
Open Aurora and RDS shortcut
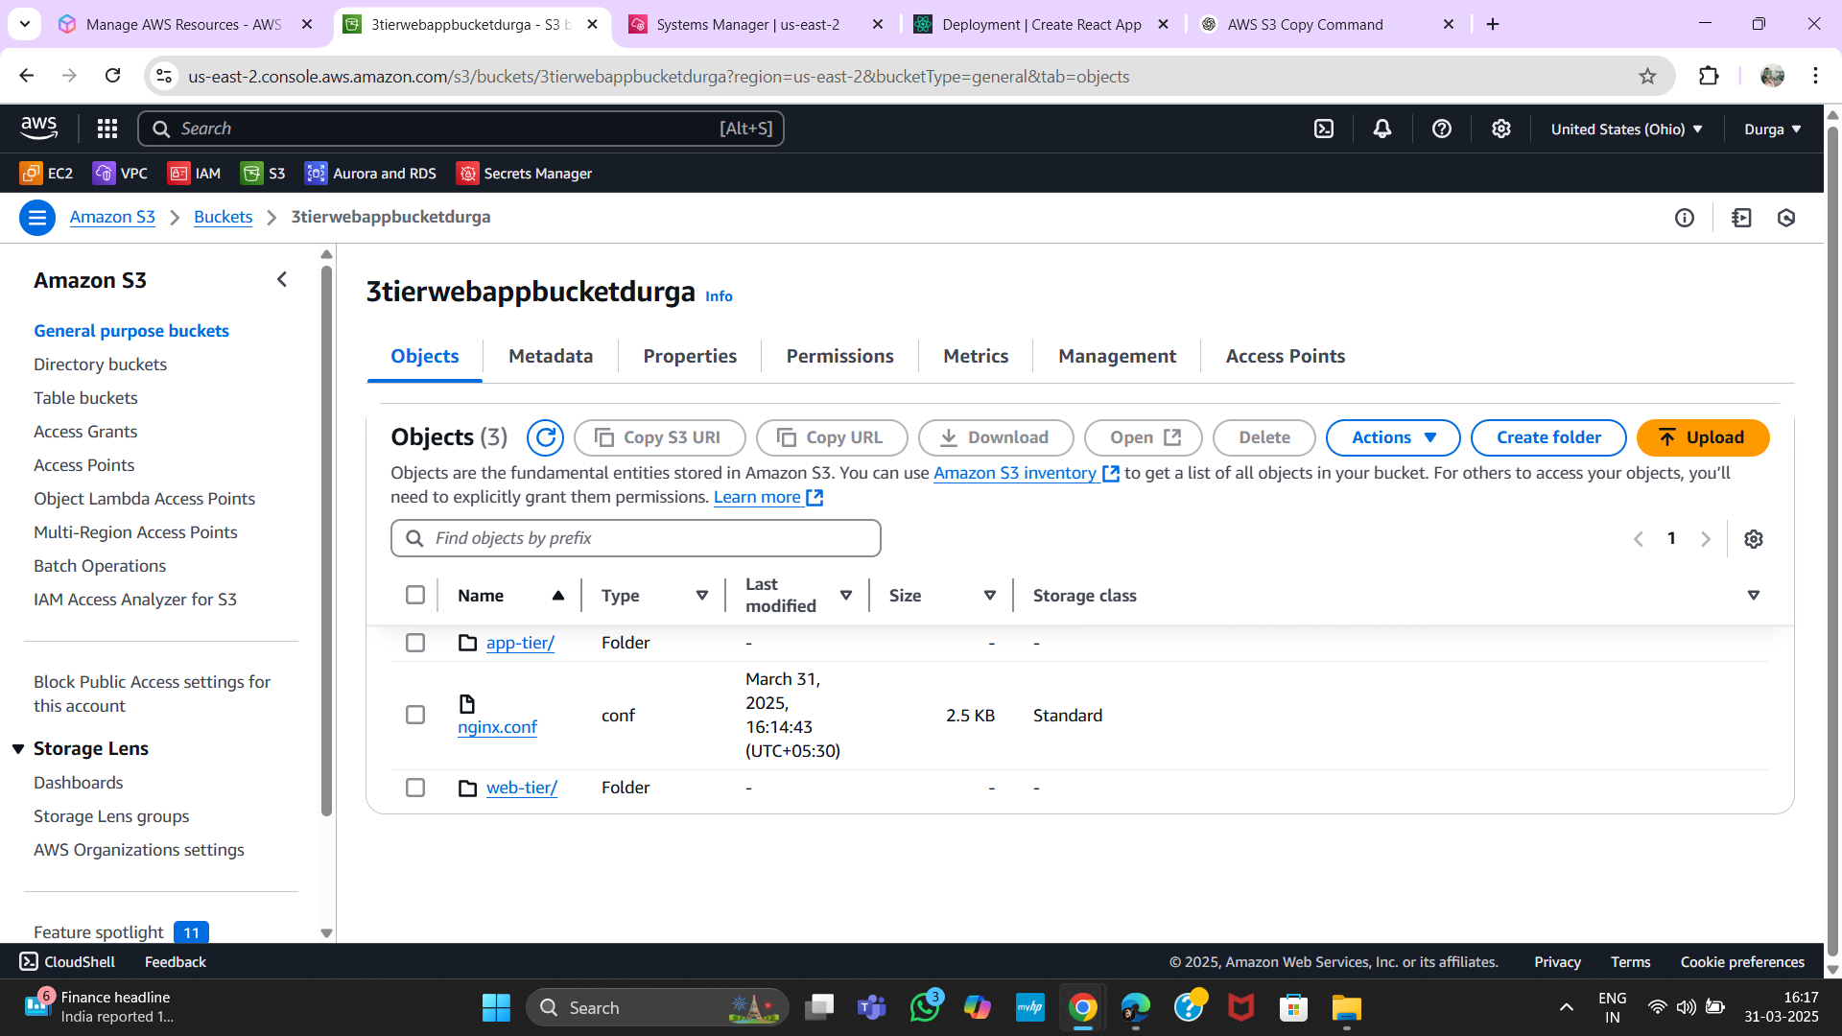(x=370, y=174)
